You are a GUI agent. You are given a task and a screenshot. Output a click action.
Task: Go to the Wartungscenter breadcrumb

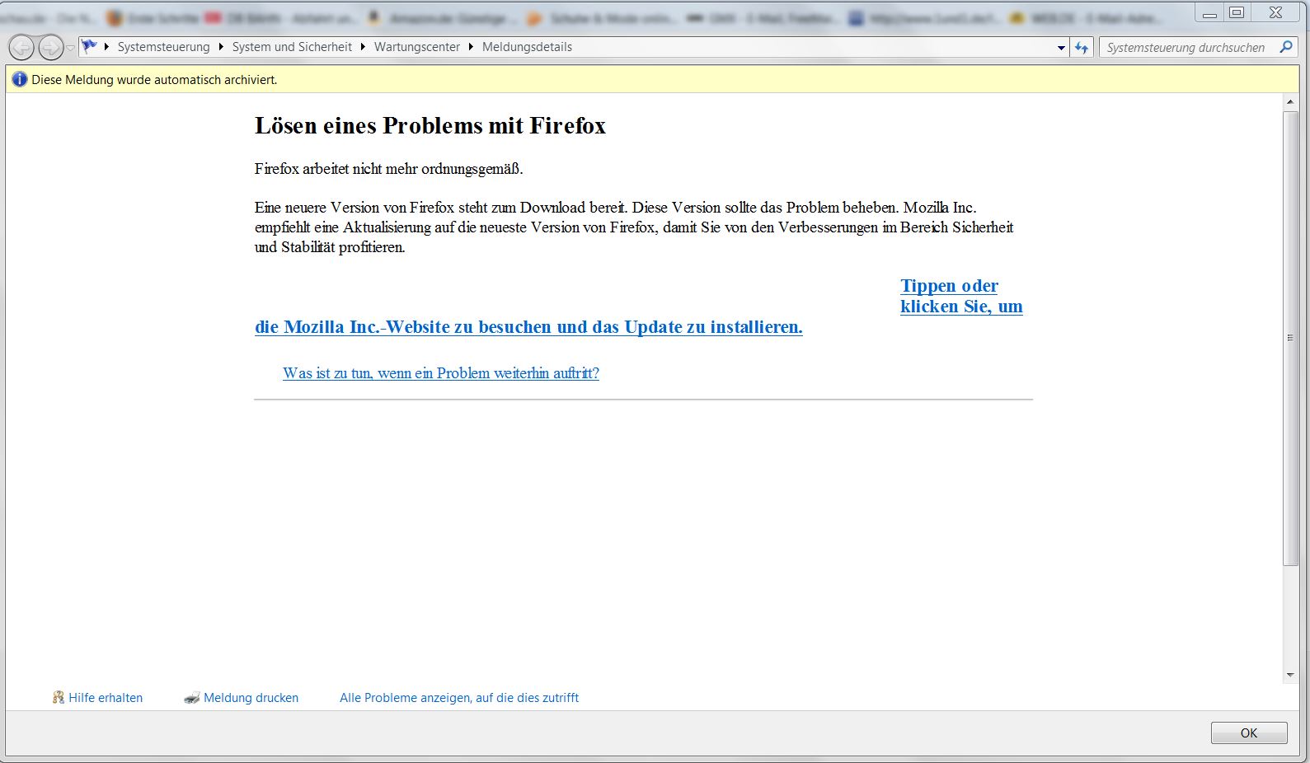pyautogui.click(x=417, y=47)
